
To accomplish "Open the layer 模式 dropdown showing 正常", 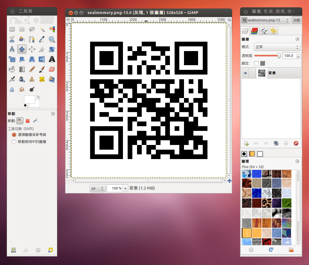I will (277, 47).
